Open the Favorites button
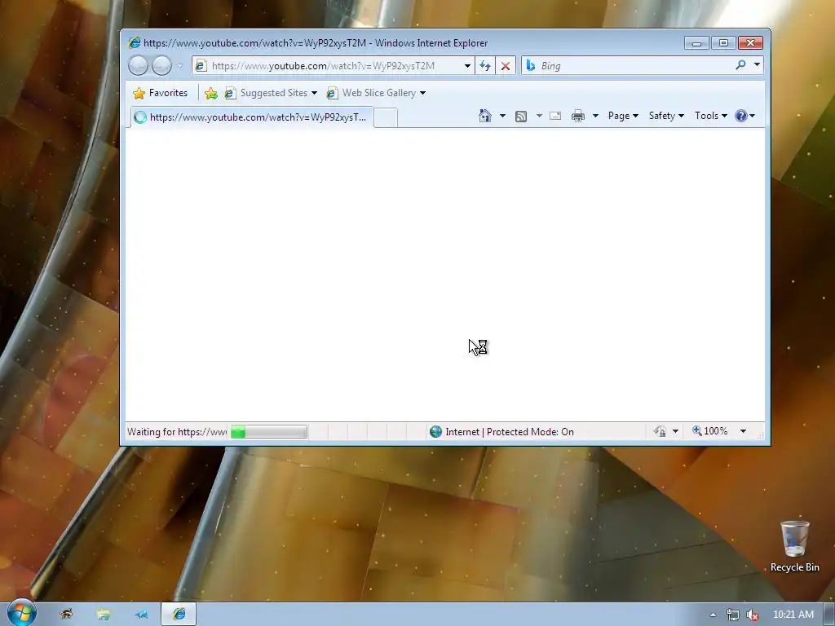835x626 pixels. pyautogui.click(x=161, y=93)
